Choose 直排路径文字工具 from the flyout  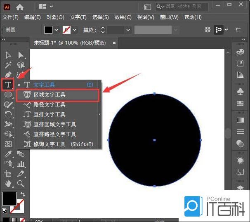58,134
